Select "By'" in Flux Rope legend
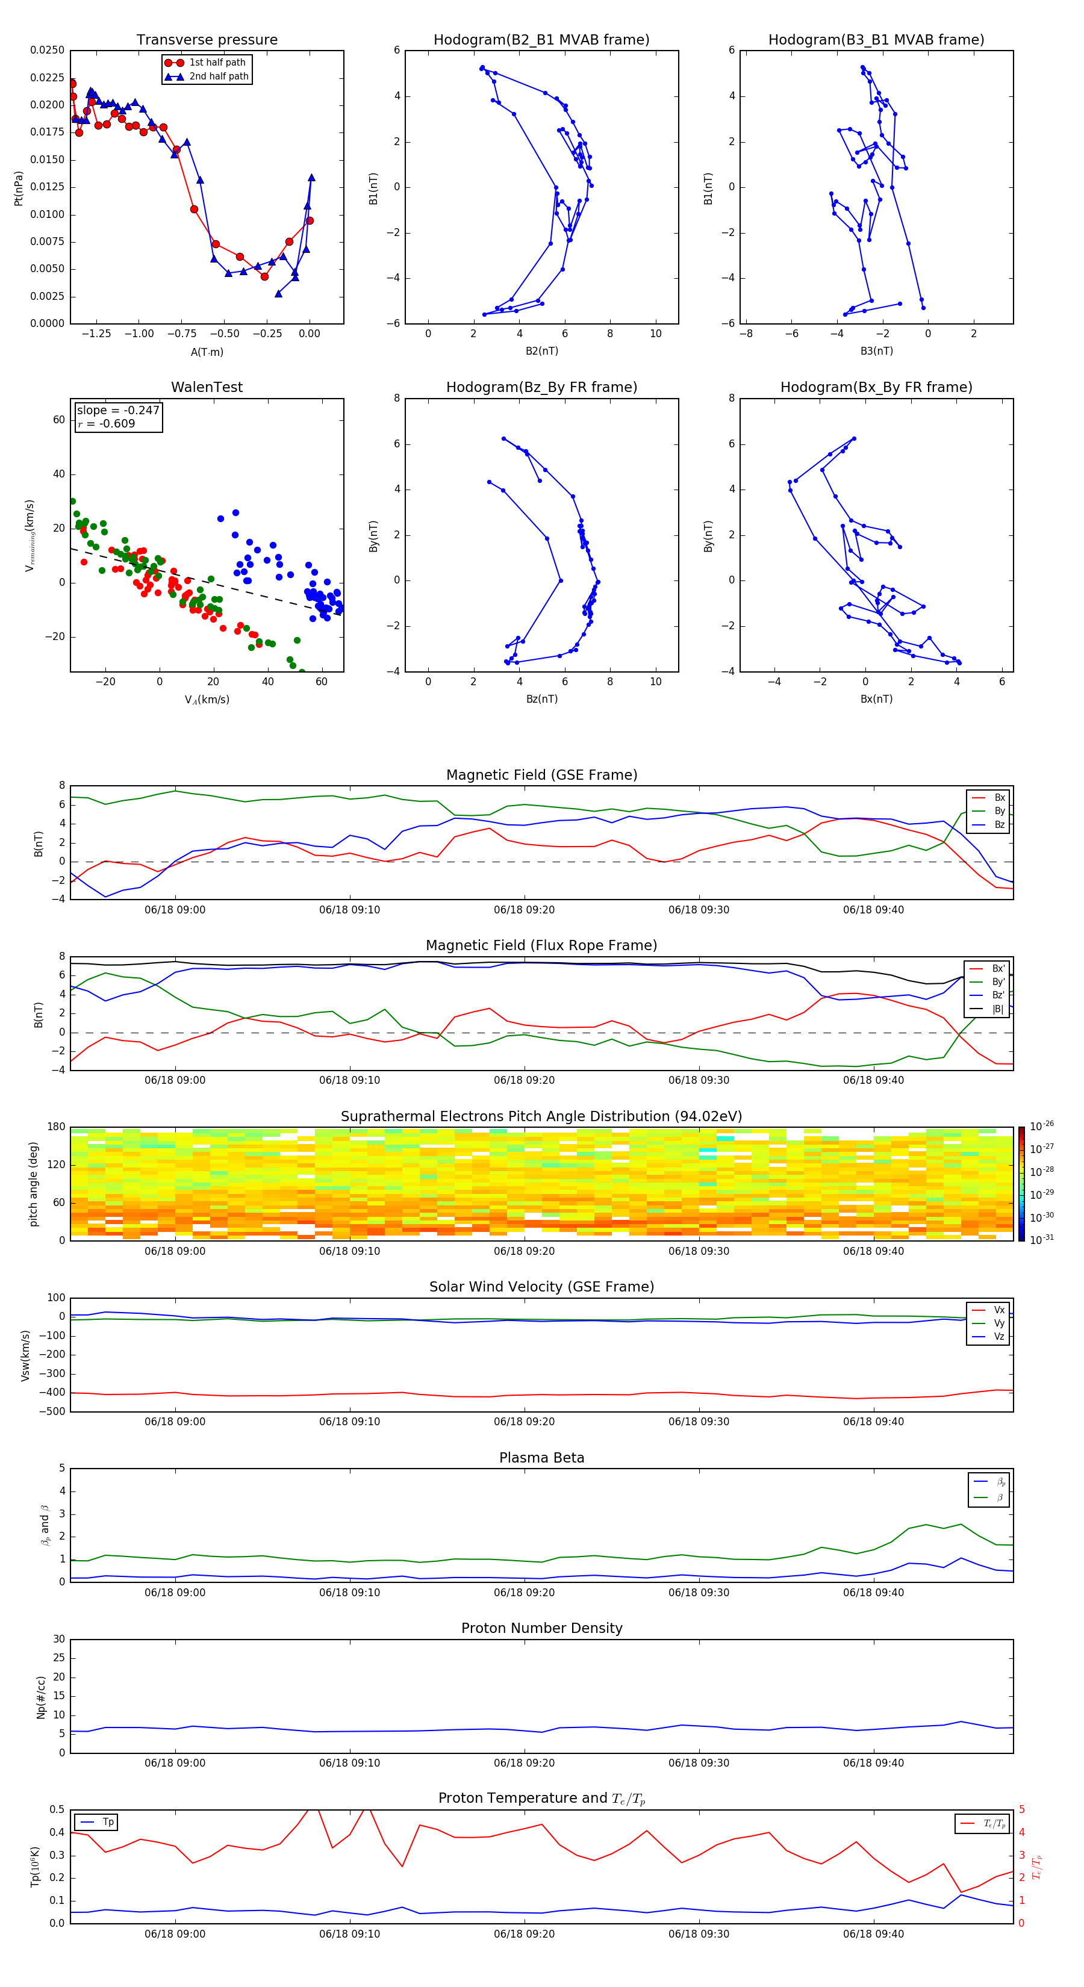Screen dimensions: 1084x1987 (988, 982)
